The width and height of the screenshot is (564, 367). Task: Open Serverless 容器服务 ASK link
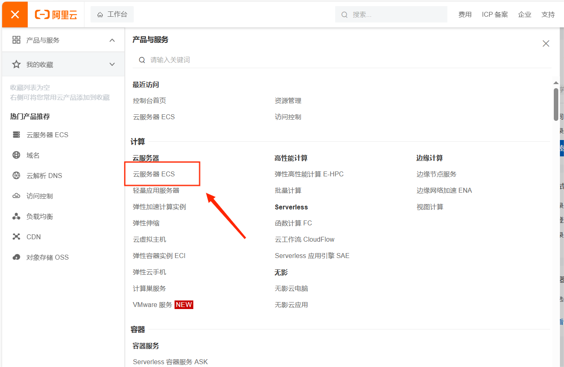[x=170, y=362]
